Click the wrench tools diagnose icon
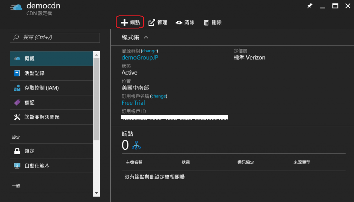354x202 pixels. coord(17,117)
